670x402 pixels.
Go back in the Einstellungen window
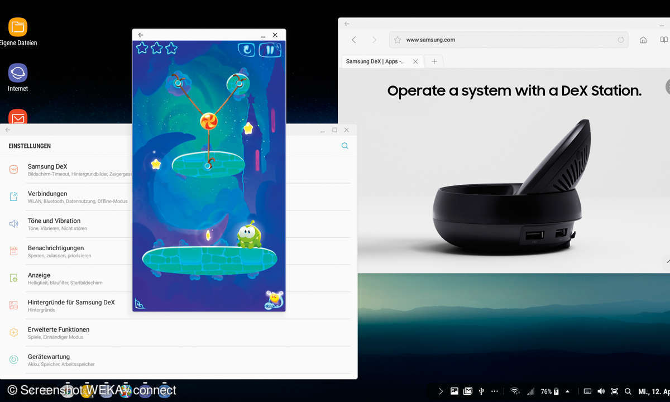(8, 130)
